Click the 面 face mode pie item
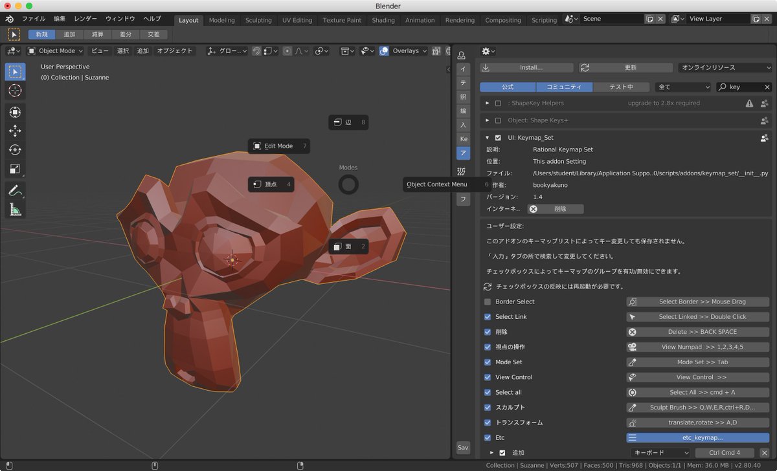 click(x=349, y=246)
